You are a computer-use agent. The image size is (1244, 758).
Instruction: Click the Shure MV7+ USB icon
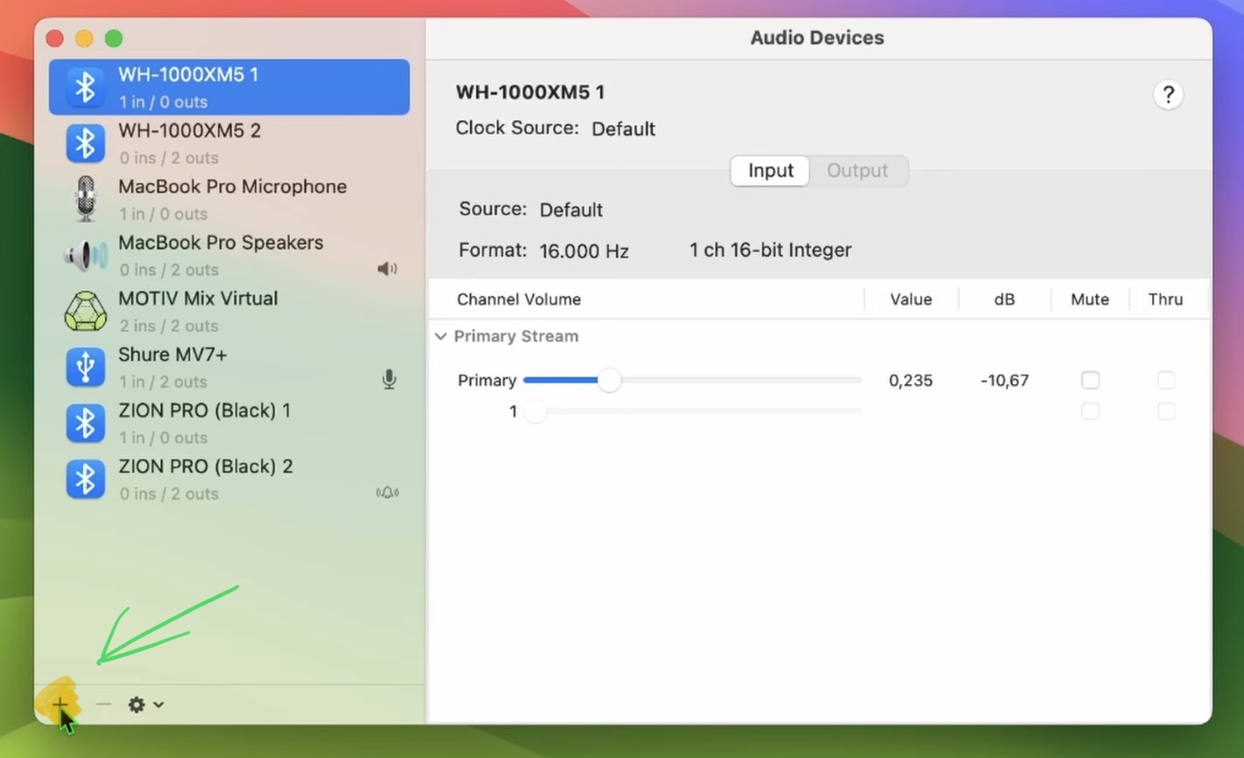(85, 367)
